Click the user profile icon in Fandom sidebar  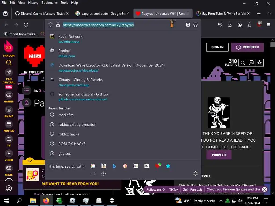[x=9, y=188]
